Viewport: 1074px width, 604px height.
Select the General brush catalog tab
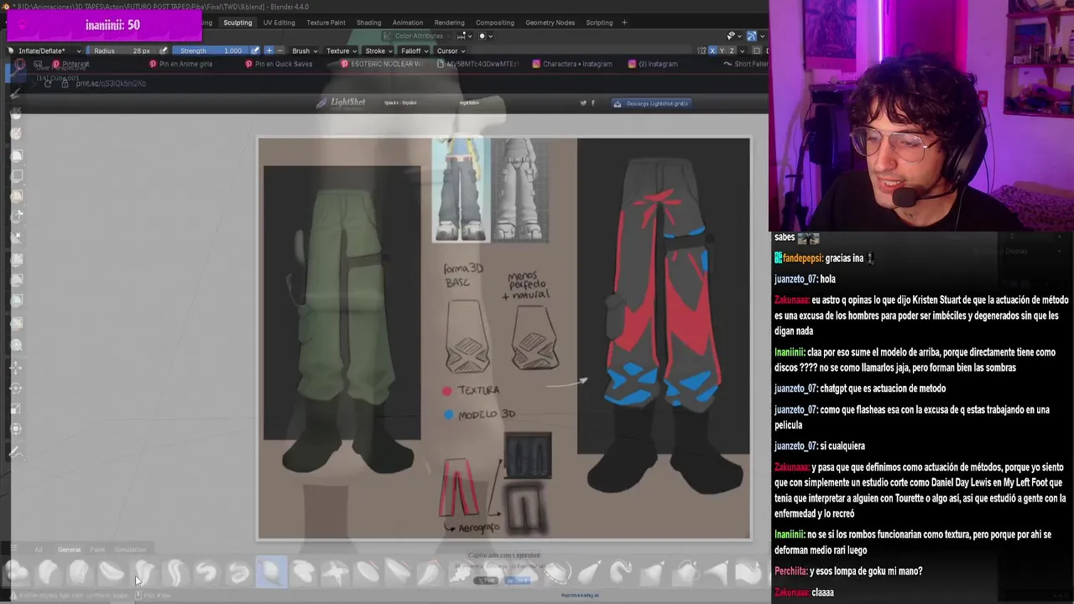point(70,549)
